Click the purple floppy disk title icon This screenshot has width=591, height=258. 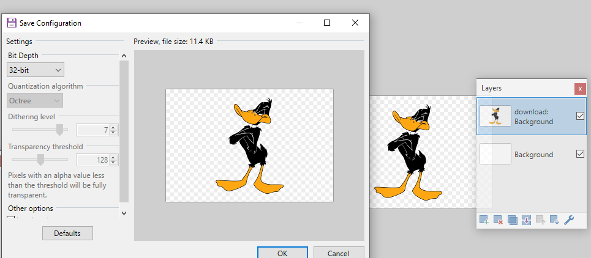12,23
